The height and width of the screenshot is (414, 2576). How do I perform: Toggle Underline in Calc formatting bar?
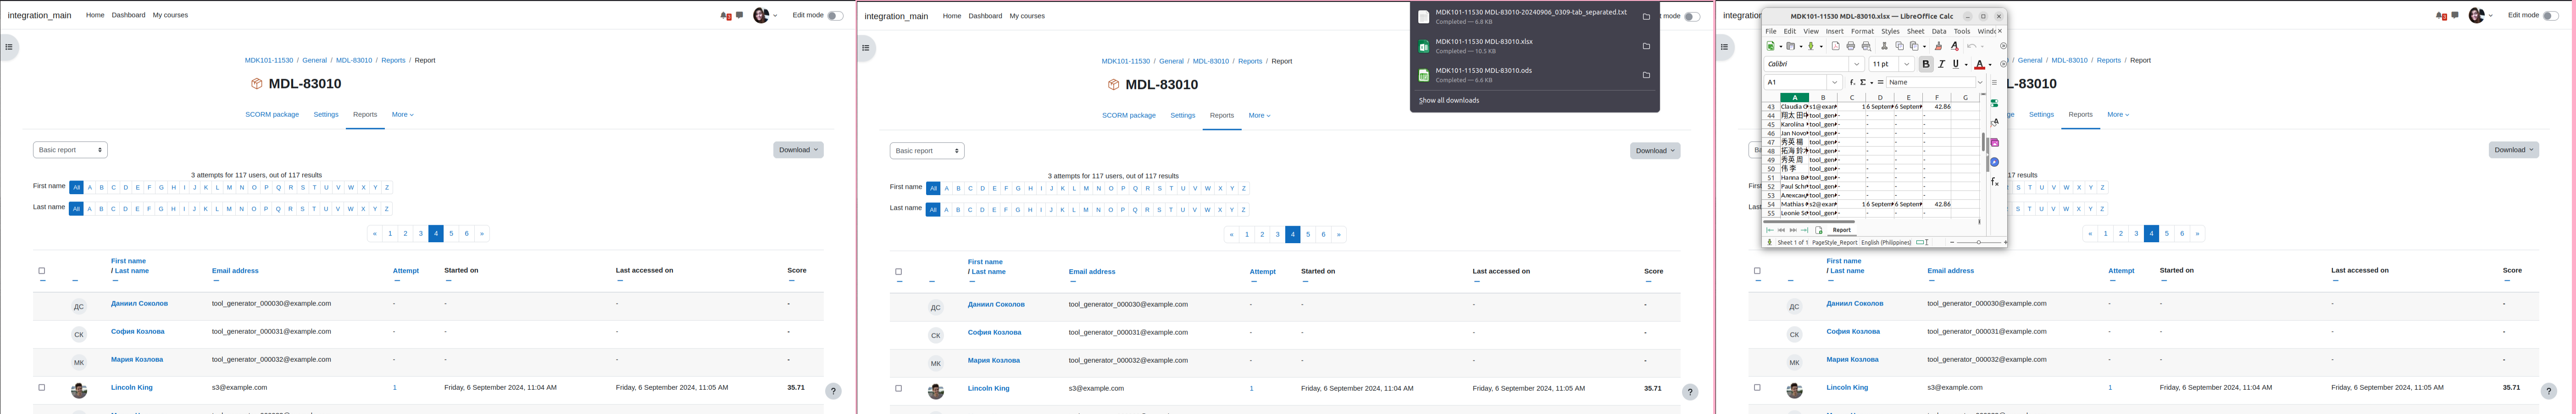click(1956, 64)
